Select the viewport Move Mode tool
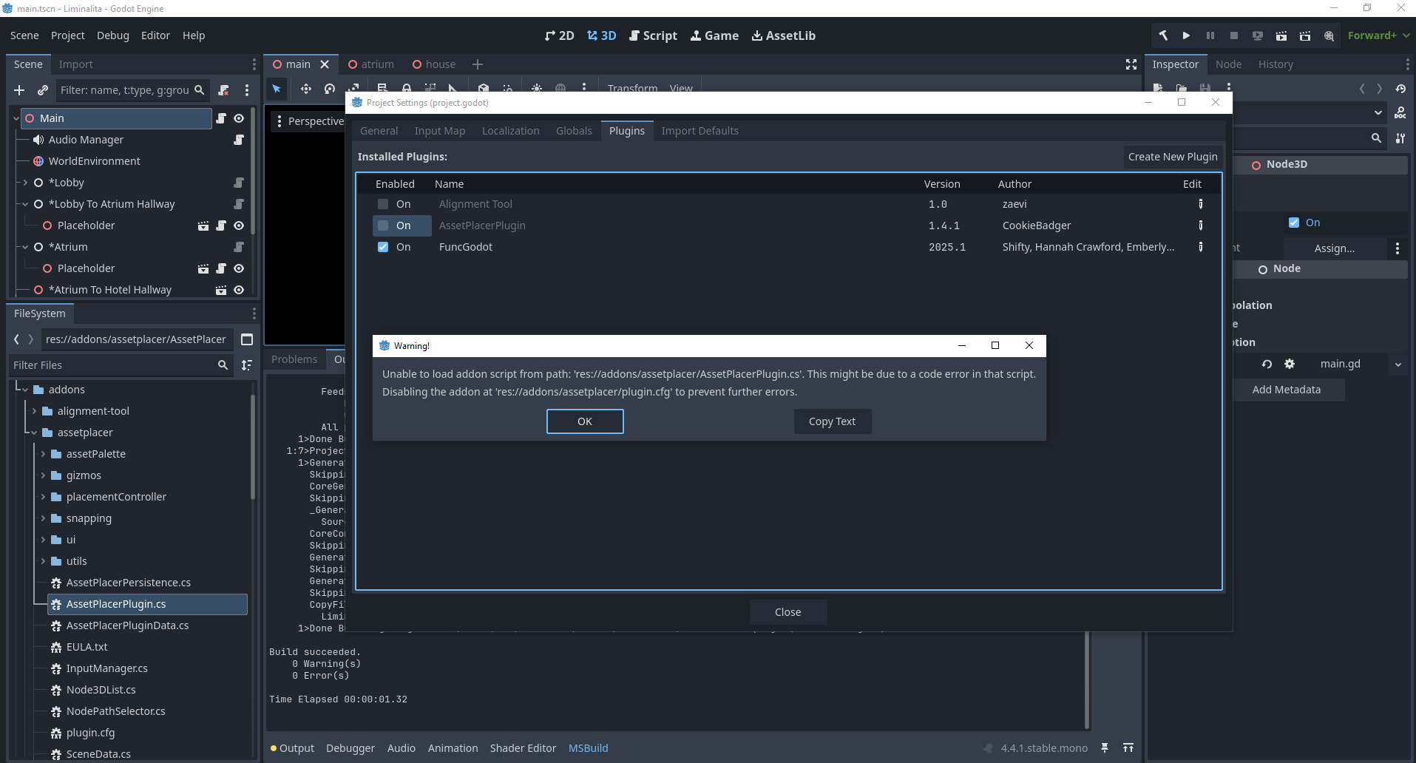Screen dimensions: 1416x763 [305, 89]
